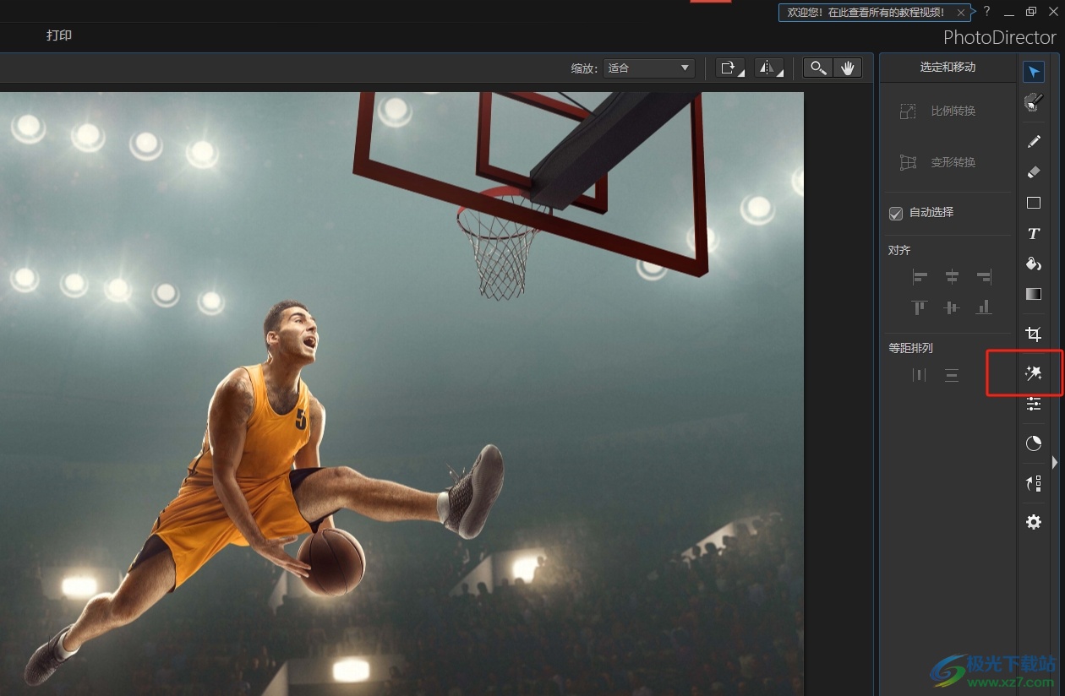1065x696 pixels.
Task: Select the Gradient tool
Action: click(1033, 294)
